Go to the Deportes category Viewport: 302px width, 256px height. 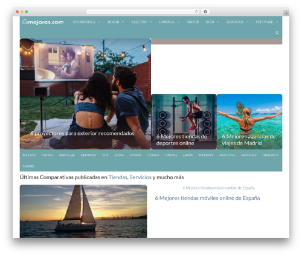[88, 155]
